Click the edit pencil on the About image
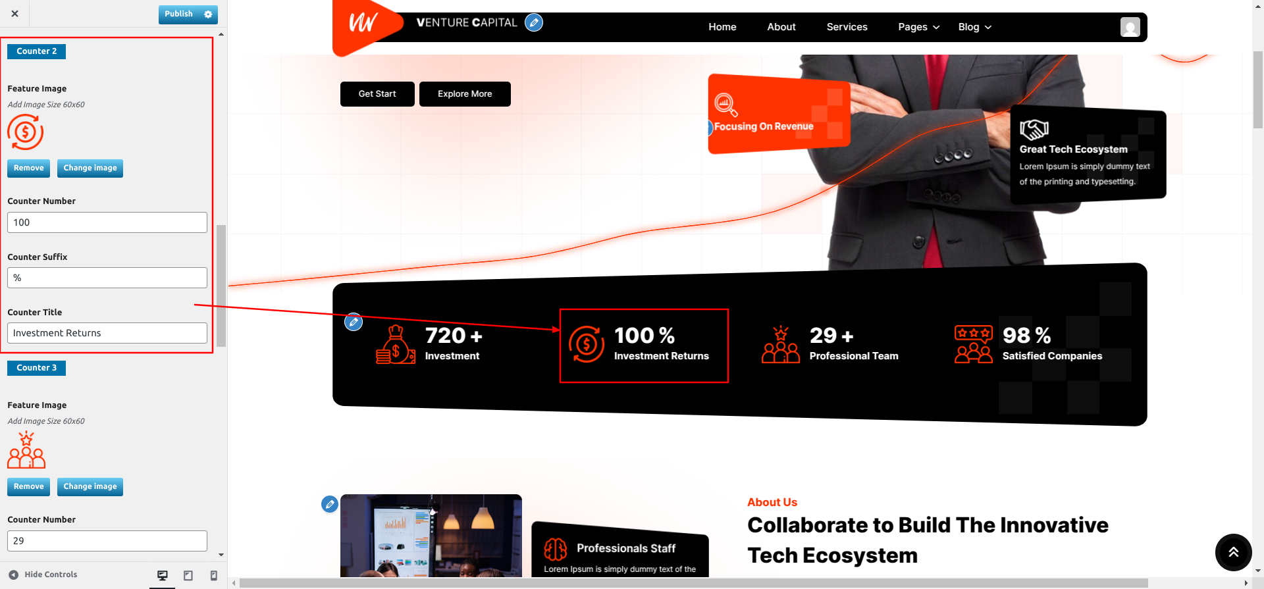This screenshot has width=1264, height=589. (330, 504)
